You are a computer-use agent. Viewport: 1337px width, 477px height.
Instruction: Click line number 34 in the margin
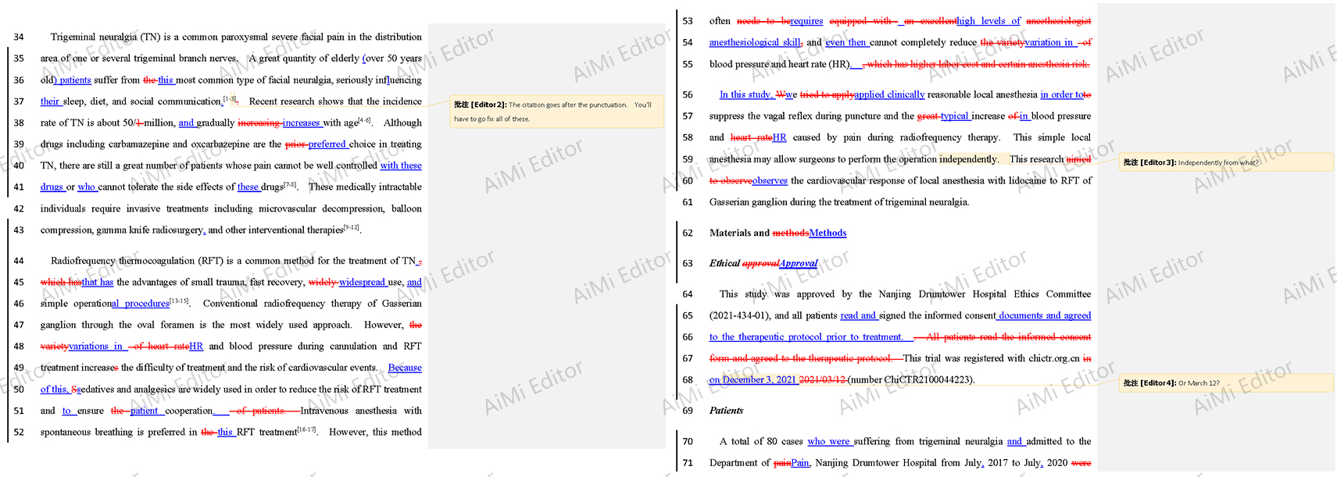19,37
